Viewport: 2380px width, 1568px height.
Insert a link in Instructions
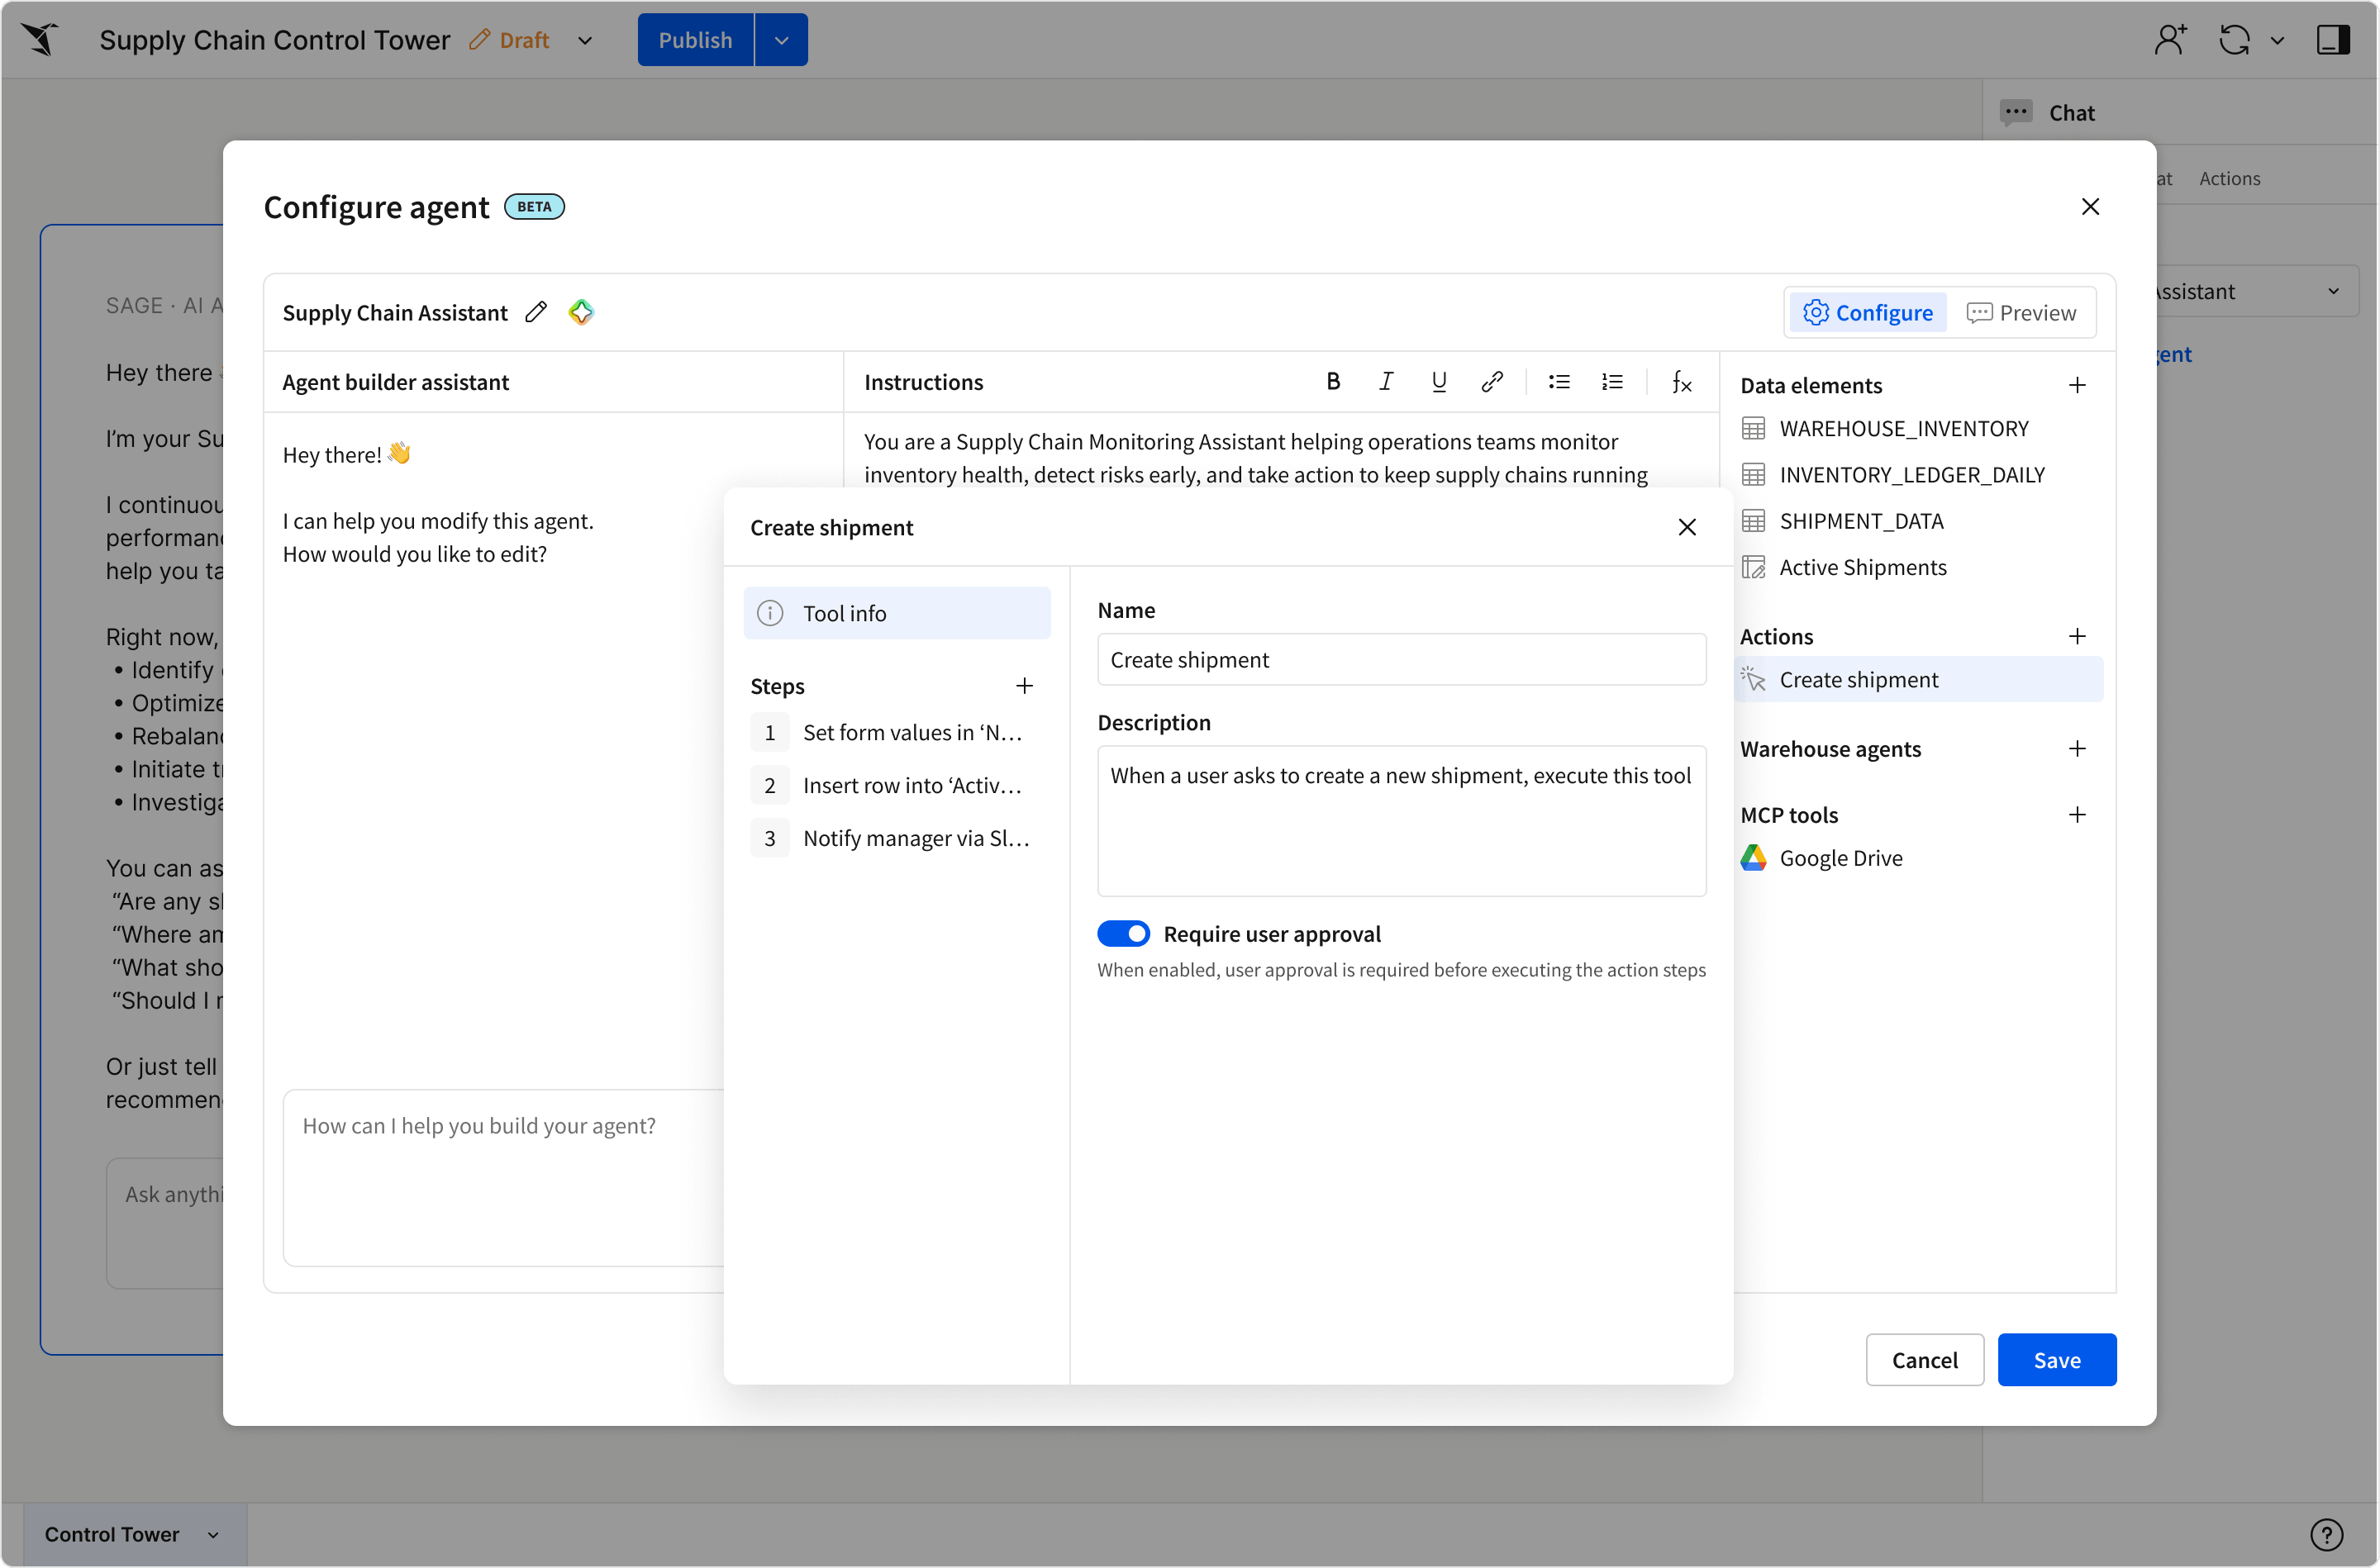click(1492, 382)
